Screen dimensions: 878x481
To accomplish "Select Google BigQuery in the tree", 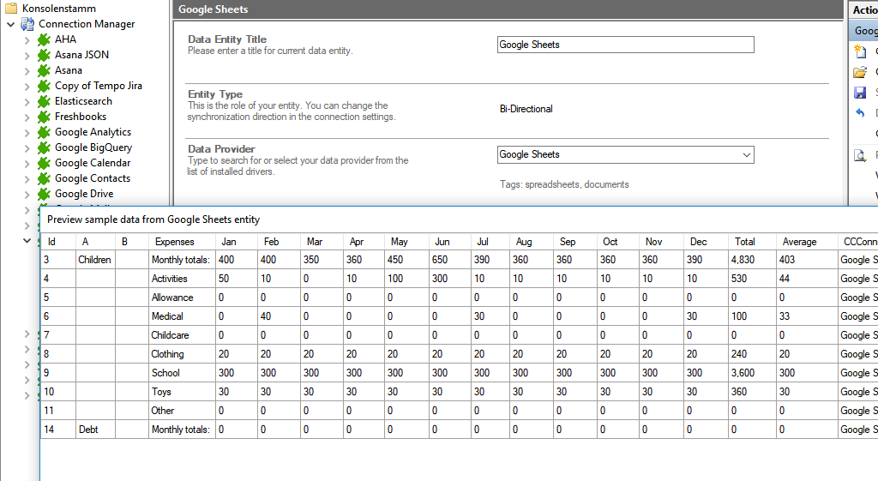I will tap(93, 147).
